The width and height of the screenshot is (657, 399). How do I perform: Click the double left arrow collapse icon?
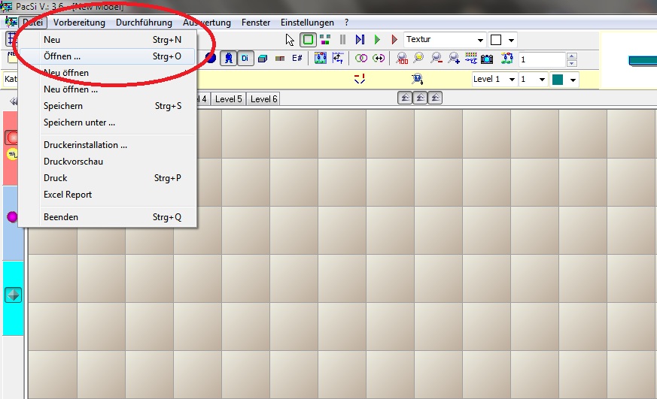pyautogui.click(x=14, y=101)
